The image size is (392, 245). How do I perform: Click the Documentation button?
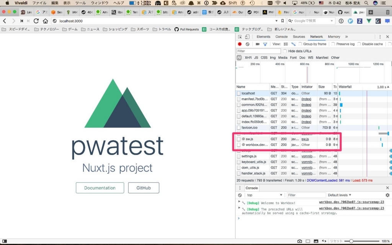point(100,188)
